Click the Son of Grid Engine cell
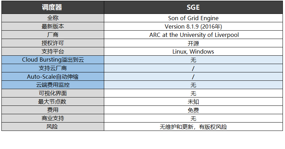The image size is (285, 149). pyautogui.click(x=193, y=18)
